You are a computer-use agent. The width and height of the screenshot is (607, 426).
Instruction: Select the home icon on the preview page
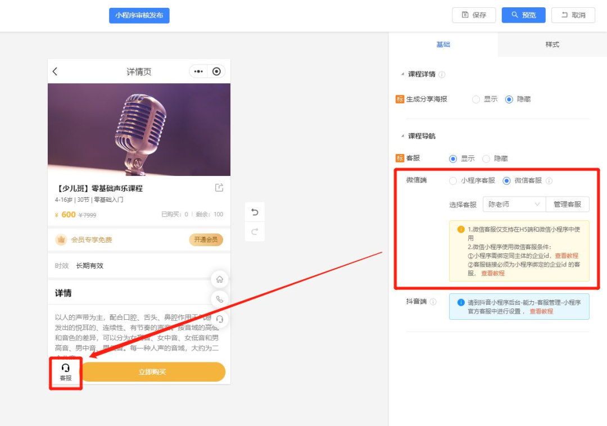click(x=220, y=279)
